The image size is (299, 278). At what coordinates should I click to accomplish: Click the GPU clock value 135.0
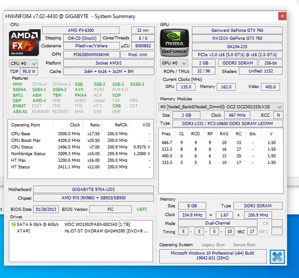(186, 87)
